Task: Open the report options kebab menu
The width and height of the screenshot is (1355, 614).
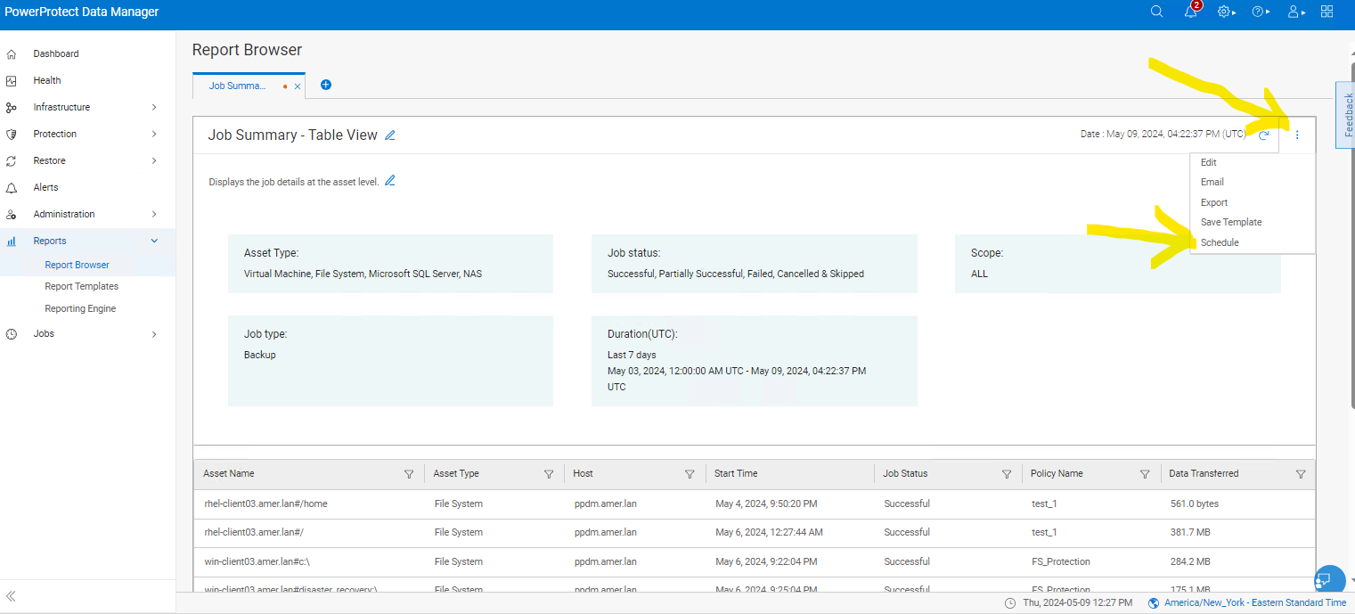Action: 1297,135
